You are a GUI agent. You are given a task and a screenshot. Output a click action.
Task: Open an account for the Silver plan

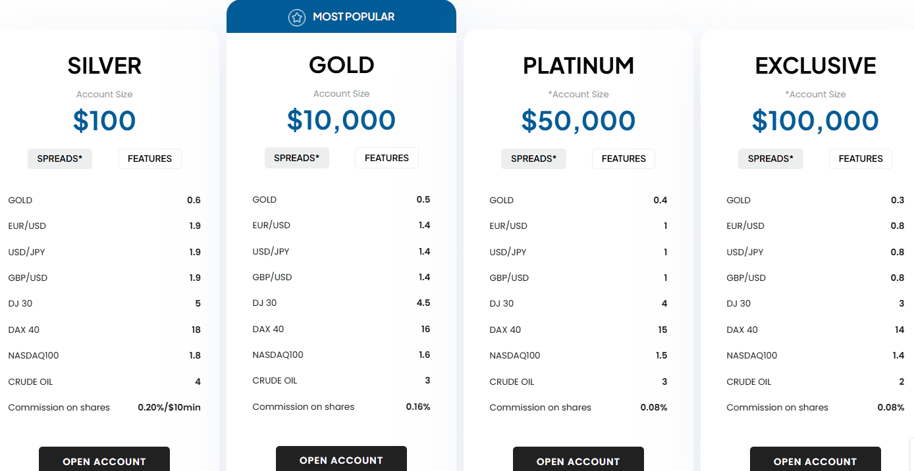(x=104, y=461)
